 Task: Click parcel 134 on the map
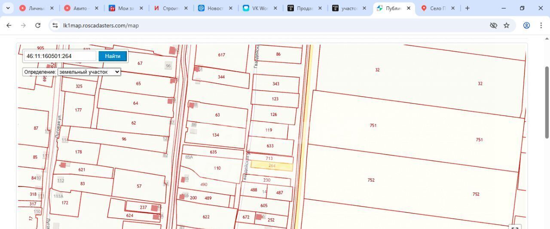pos(216,135)
